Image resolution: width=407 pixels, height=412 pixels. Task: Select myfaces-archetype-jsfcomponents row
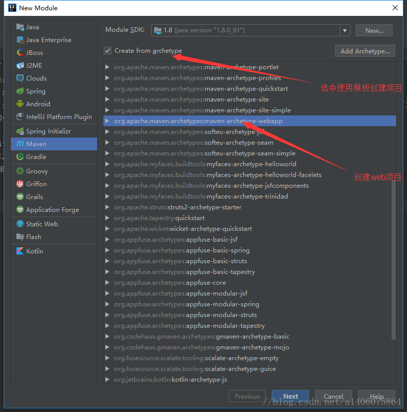[x=250, y=186]
